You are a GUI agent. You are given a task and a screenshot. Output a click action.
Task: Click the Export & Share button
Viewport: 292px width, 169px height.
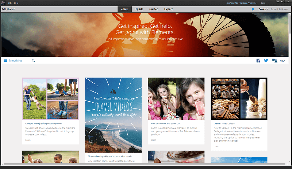(x=279, y=9)
